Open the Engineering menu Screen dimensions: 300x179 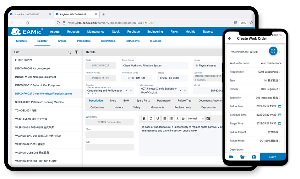click(x=155, y=32)
